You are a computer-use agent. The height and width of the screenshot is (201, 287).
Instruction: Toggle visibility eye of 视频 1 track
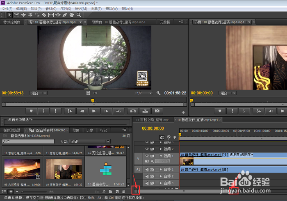(147, 155)
